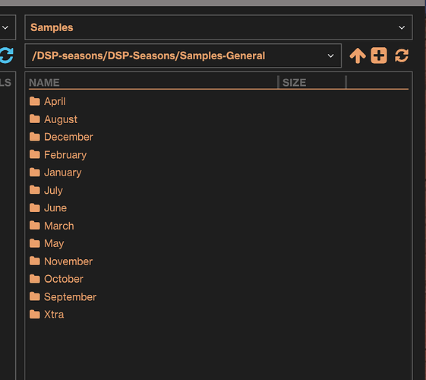The width and height of the screenshot is (426, 380).
Task: Click the blue refresh icon on the left panel
Action: coord(6,55)
